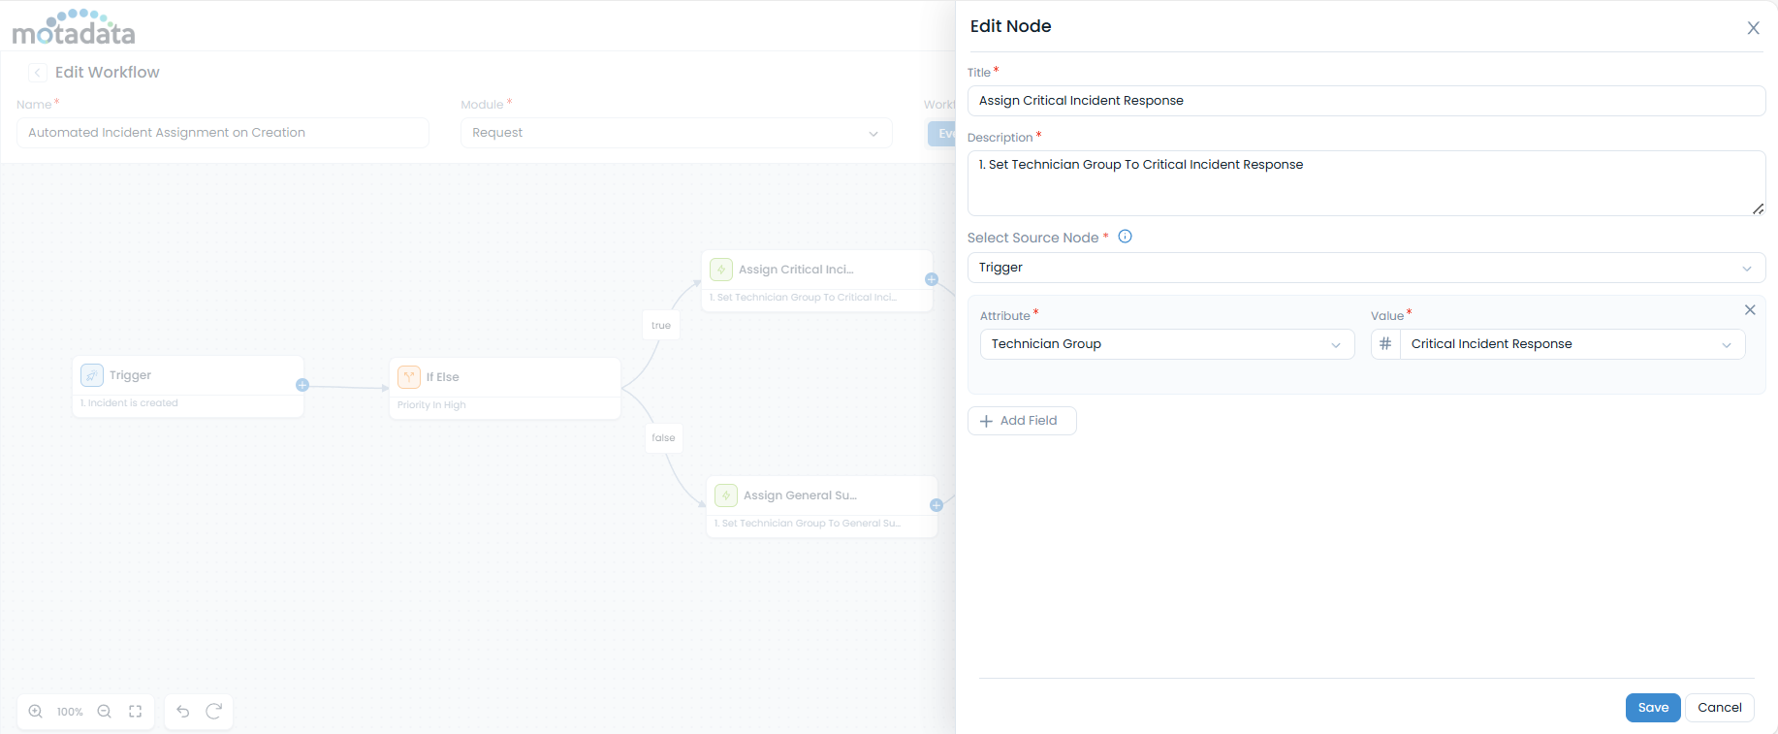
Task: Expand the Attribute Technician Group dropdown
Action: 1166,344
